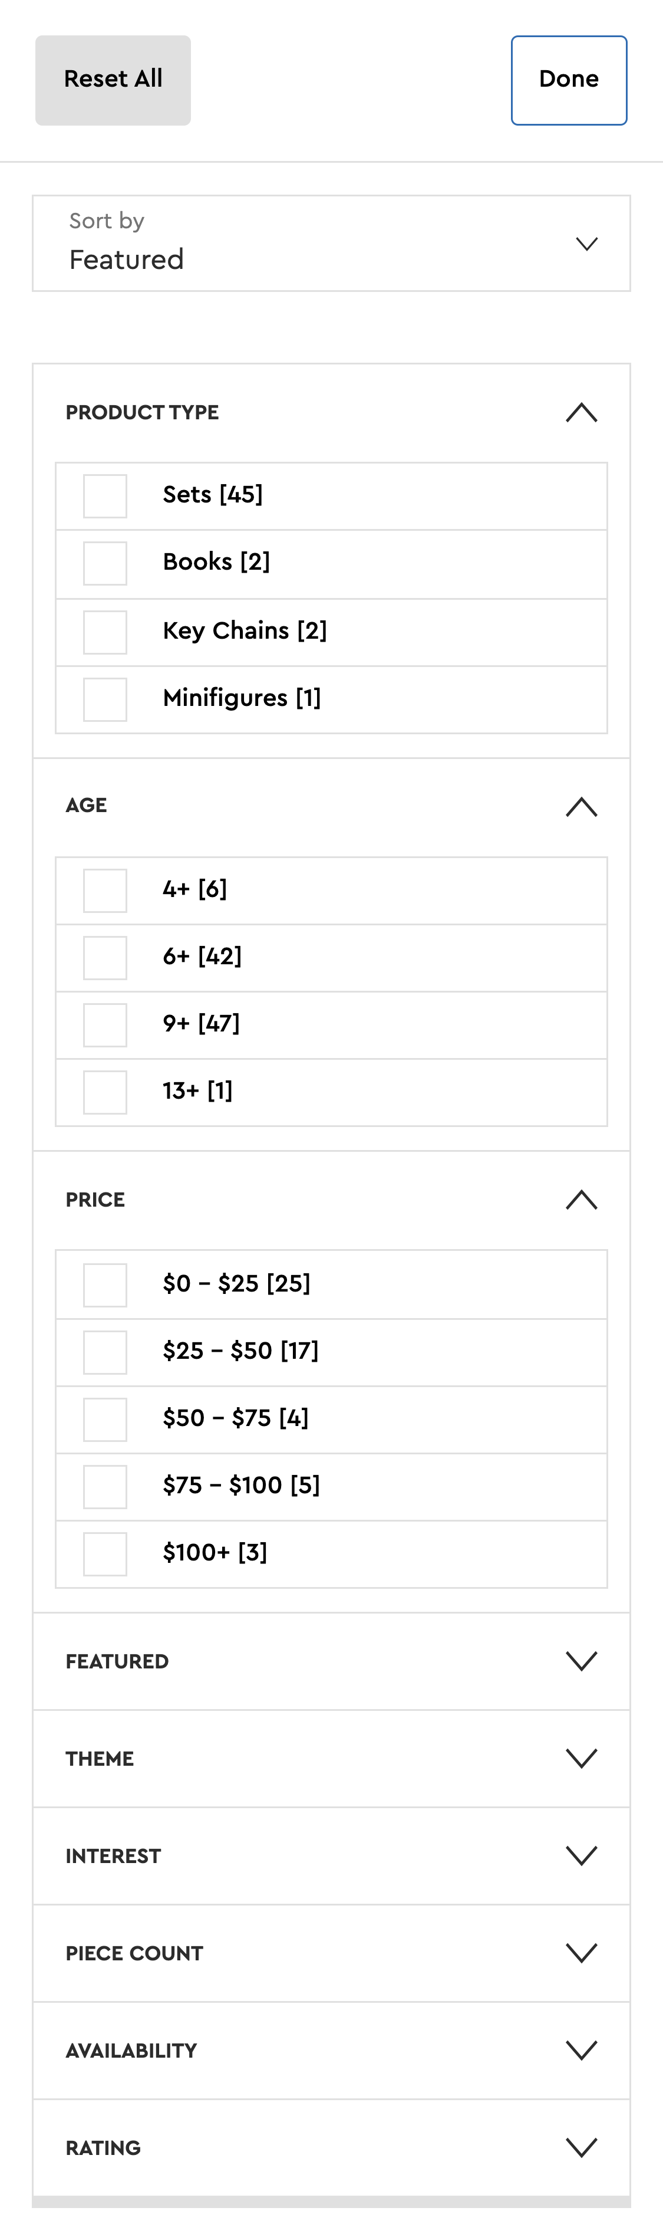Image resolution: width=663 pixels, height=2234 pixels.
Task: Enable the Key Chains filter
Action: click(x=104, y=630)
